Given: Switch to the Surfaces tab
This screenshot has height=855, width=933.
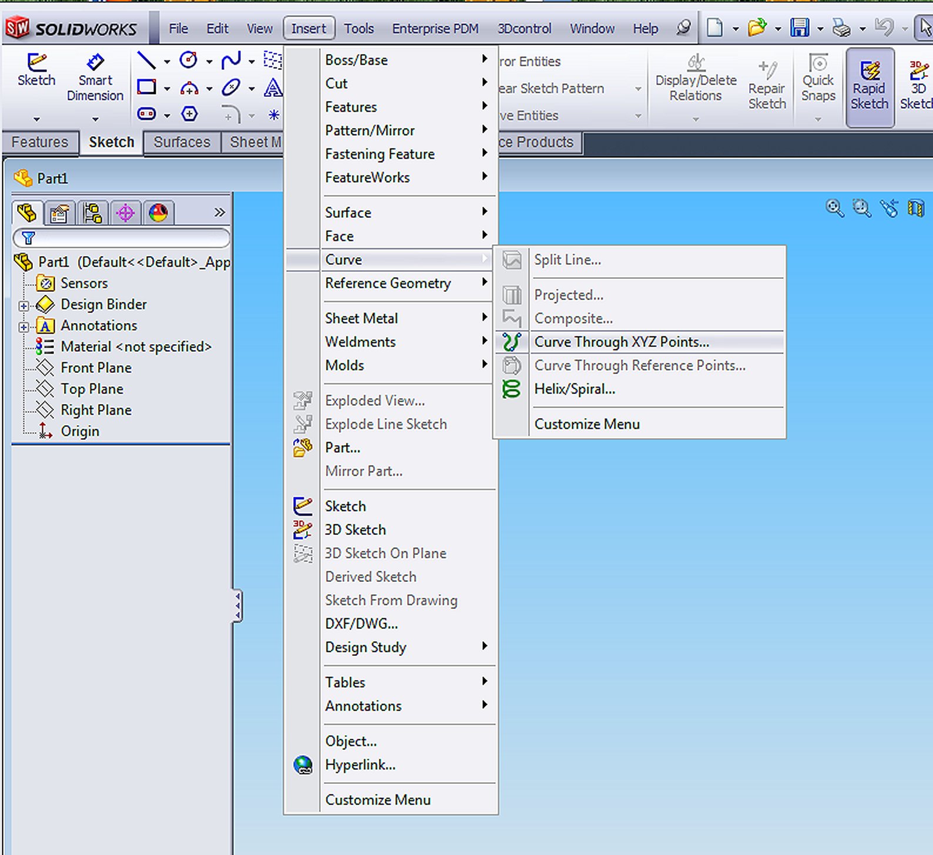Looking at the screenshot, I should coord(182,142).
